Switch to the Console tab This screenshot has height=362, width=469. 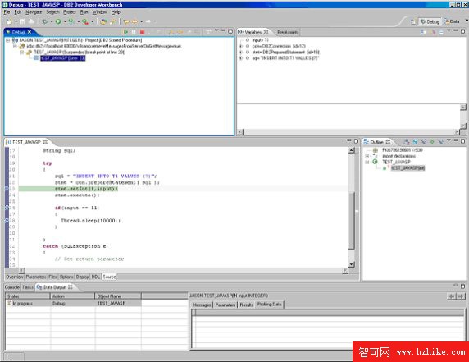[12, 287]
